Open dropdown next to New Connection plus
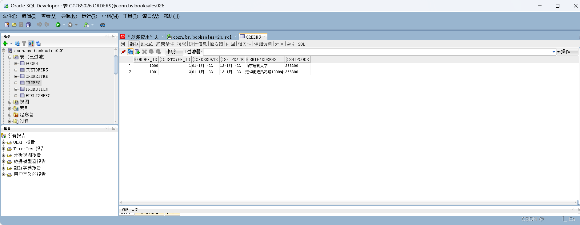This screenshot has height=225, width=580. click(11, 44)
